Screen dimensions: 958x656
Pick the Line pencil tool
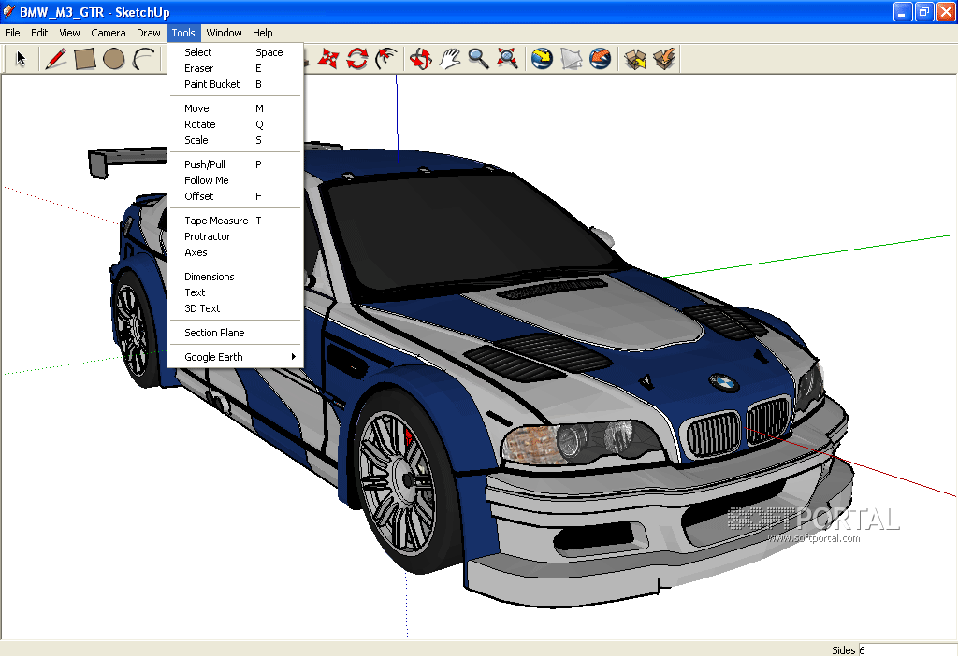point(55,59)
